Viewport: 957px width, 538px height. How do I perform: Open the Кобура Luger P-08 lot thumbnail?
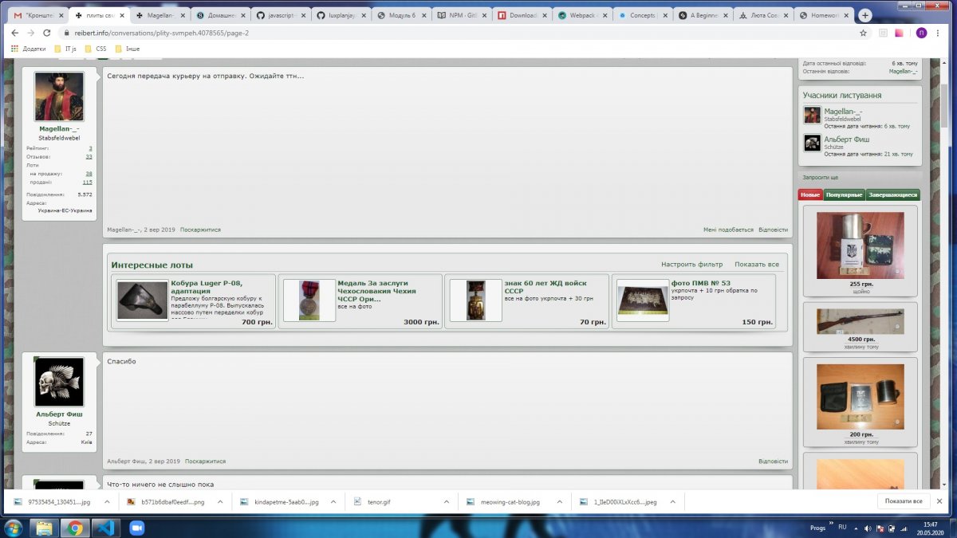coord(143,300)
